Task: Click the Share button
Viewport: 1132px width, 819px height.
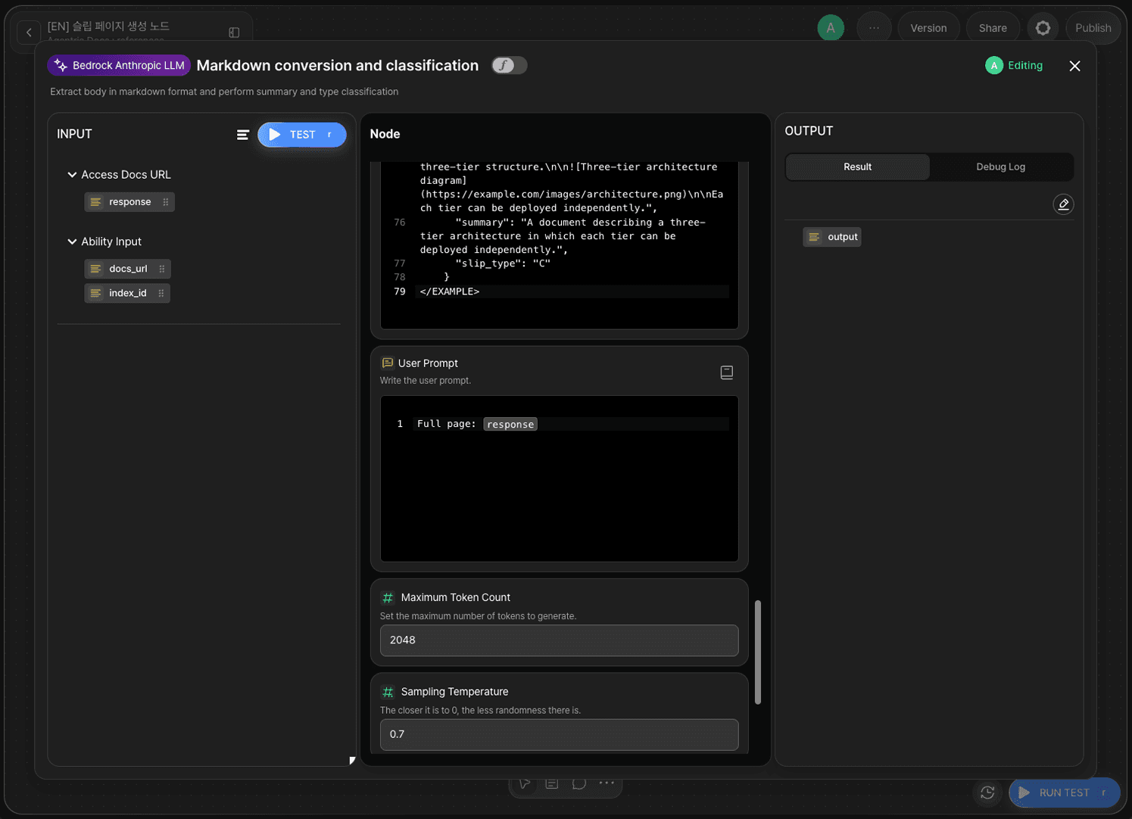Action: pyautogui.click(x=993, y=28)
